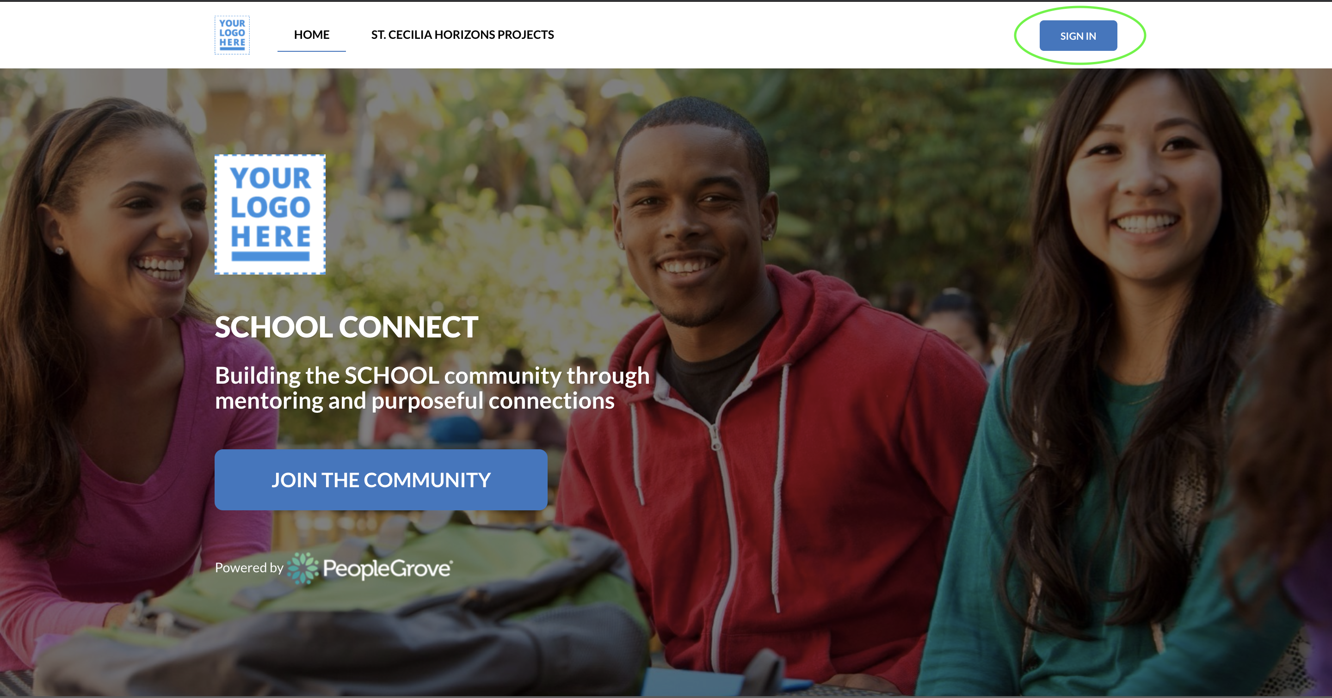This screenshot has width=1332, height=698.
Task: Click the zipper on the red hoodie
Action: [716, 443]
